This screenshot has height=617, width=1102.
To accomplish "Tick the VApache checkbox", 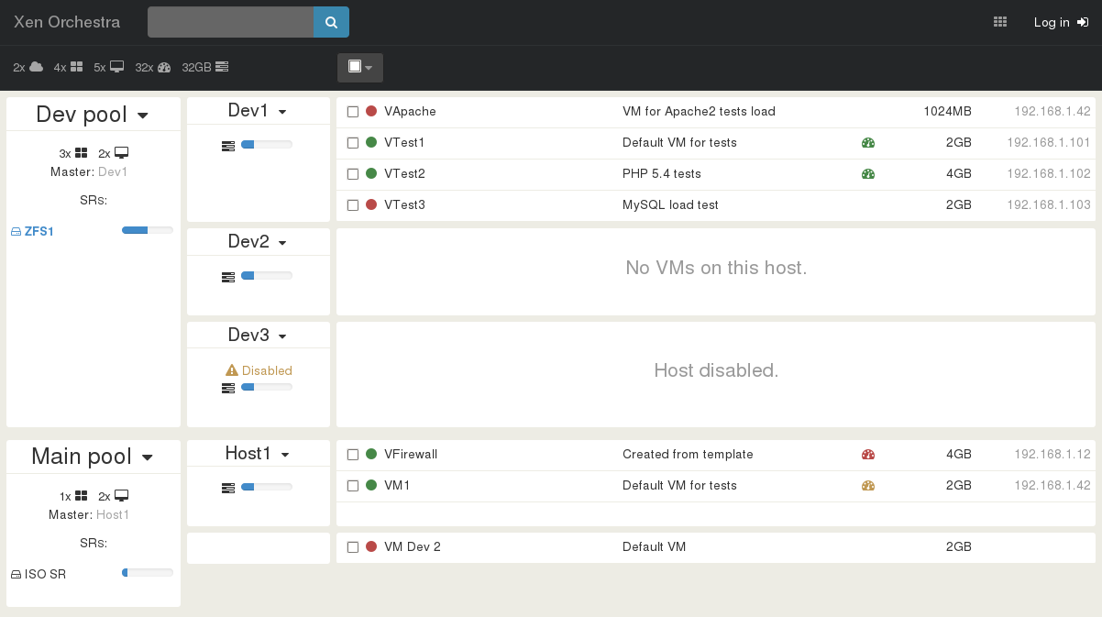I will 353,112.
